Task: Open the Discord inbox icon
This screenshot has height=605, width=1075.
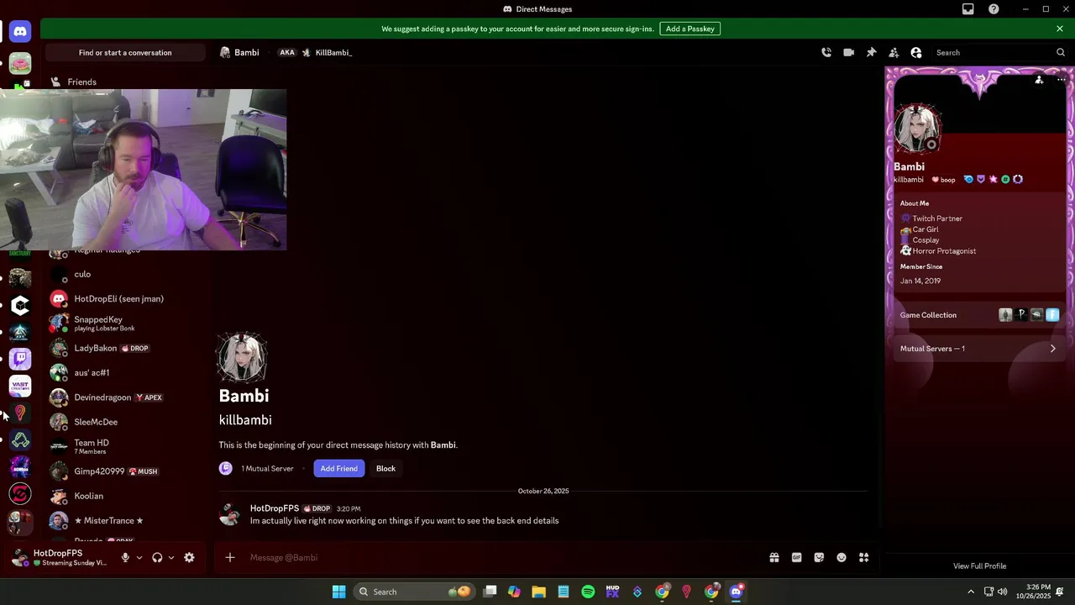Action: tap(968, 9)
